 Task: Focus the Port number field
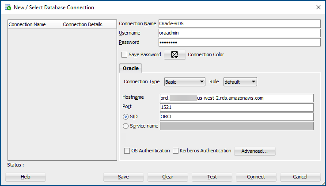tap(236, 107)
